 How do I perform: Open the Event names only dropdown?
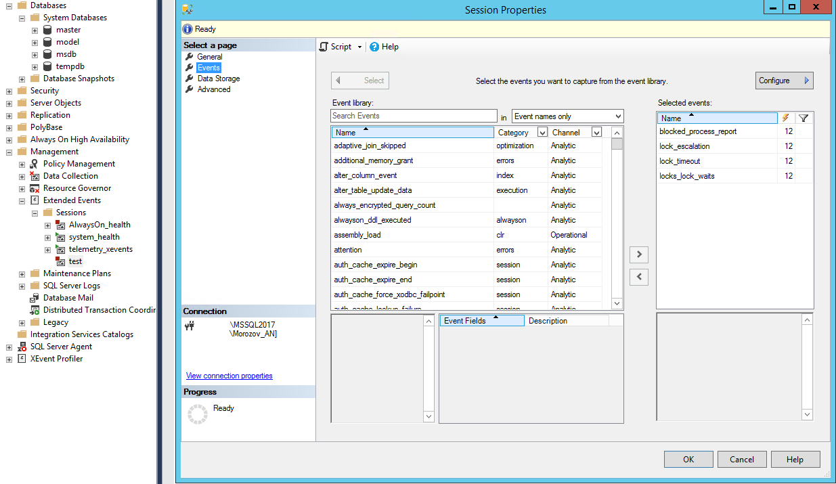[617, 116]
